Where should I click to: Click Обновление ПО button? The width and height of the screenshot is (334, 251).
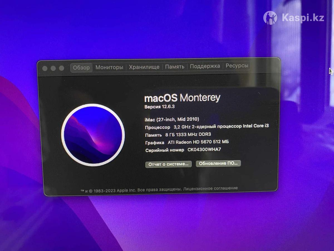coord(218,163)
